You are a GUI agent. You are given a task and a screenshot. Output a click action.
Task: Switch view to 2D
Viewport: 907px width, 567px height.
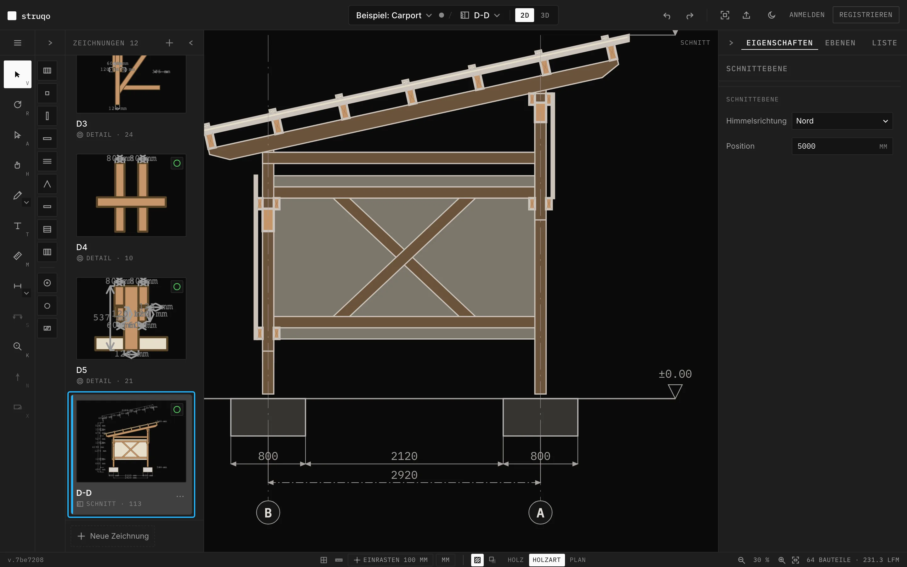pos(524,15)
